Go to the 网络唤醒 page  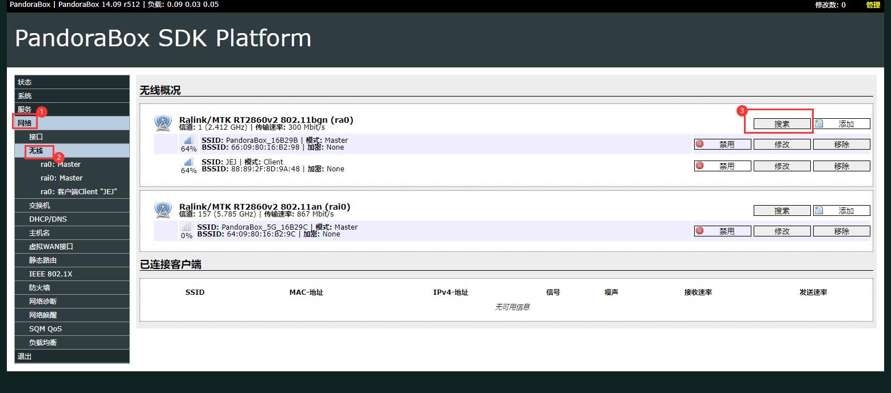72,315
